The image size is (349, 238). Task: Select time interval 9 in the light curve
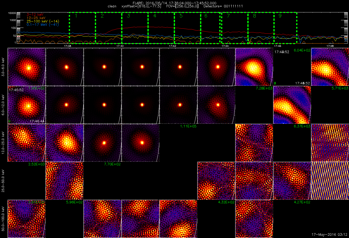pyautogui.click(x=285, y=28)
